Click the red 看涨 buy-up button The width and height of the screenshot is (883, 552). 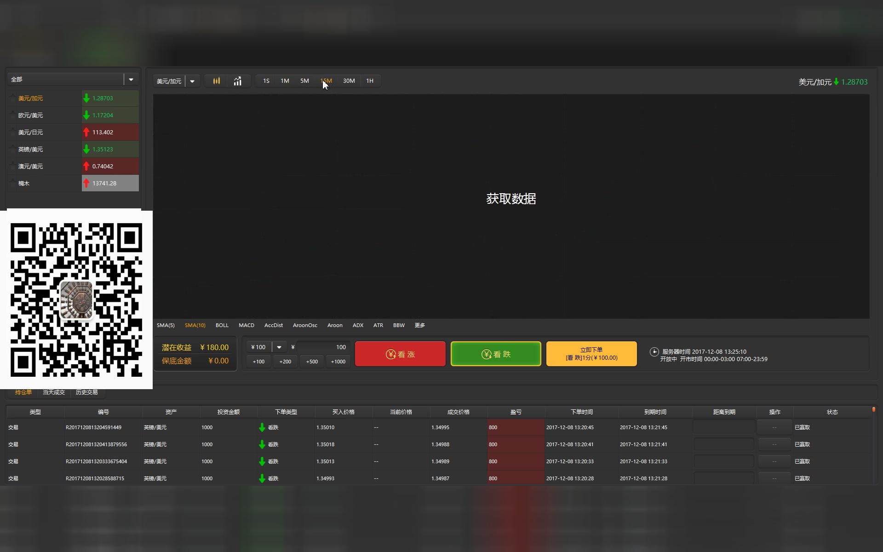[400, 354]
